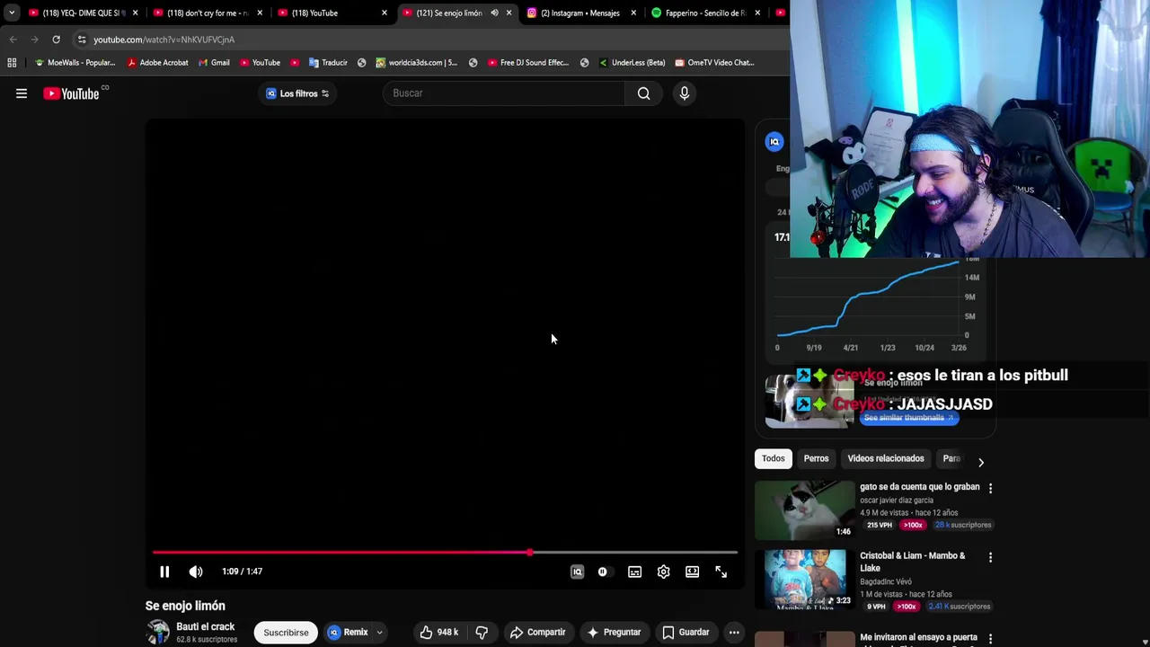1150x647 pixels.
Task: Toggle subtitles with the captions icon
Action: click(634, 572)
